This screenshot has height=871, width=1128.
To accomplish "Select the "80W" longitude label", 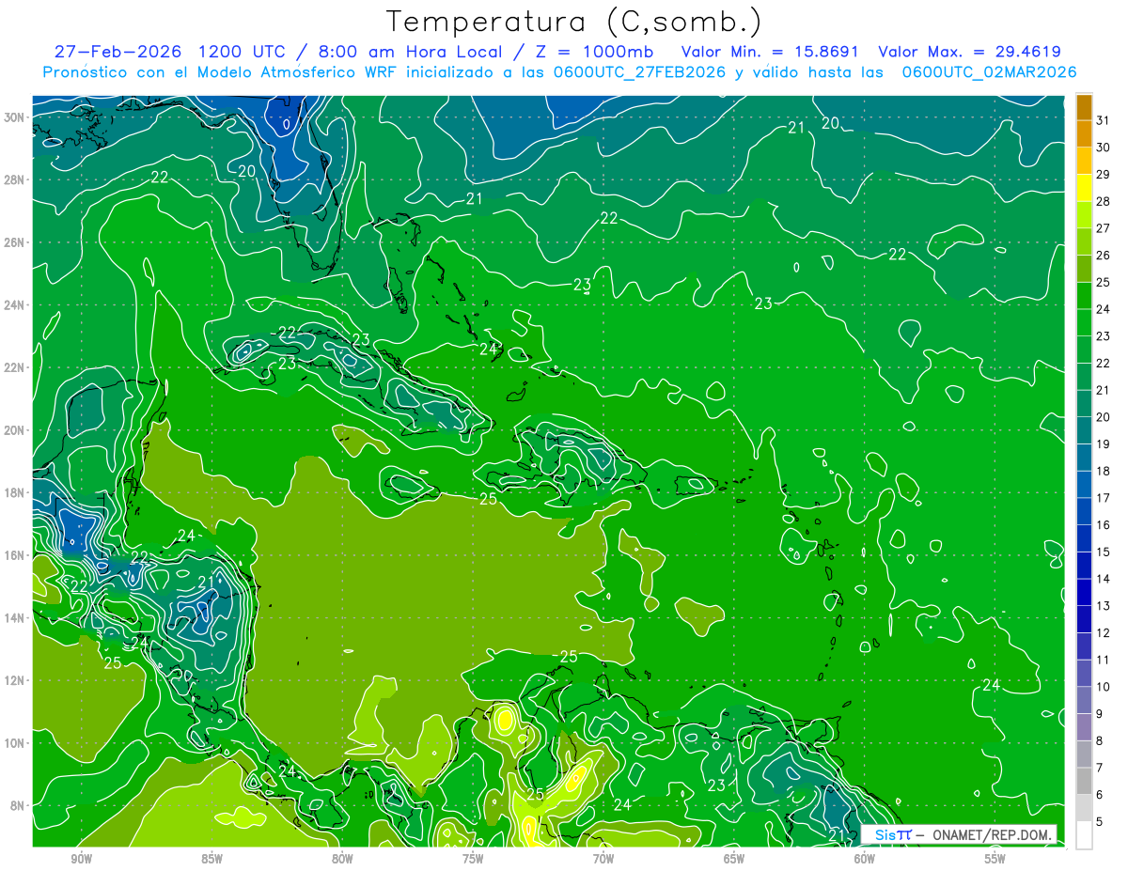I will point(342,859).
